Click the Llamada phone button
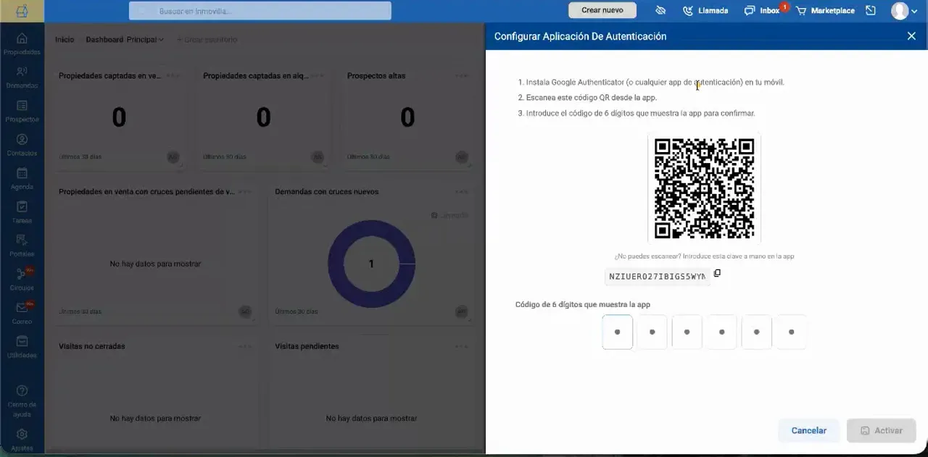The height and width of the screenshot is (457, 928). point(705,11)
